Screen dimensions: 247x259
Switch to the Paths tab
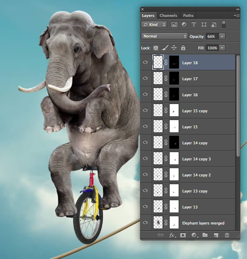point(188,16)
